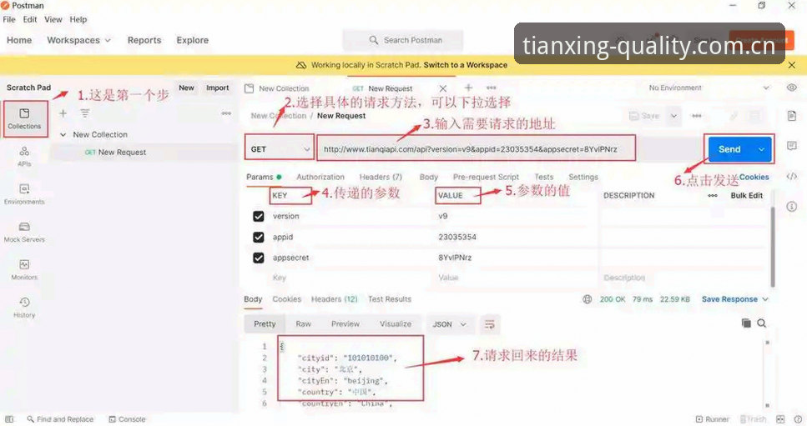Screen dimensions: 807x426
Task: Switch to the Pre-request Script tab
Action: coord(486,177)
